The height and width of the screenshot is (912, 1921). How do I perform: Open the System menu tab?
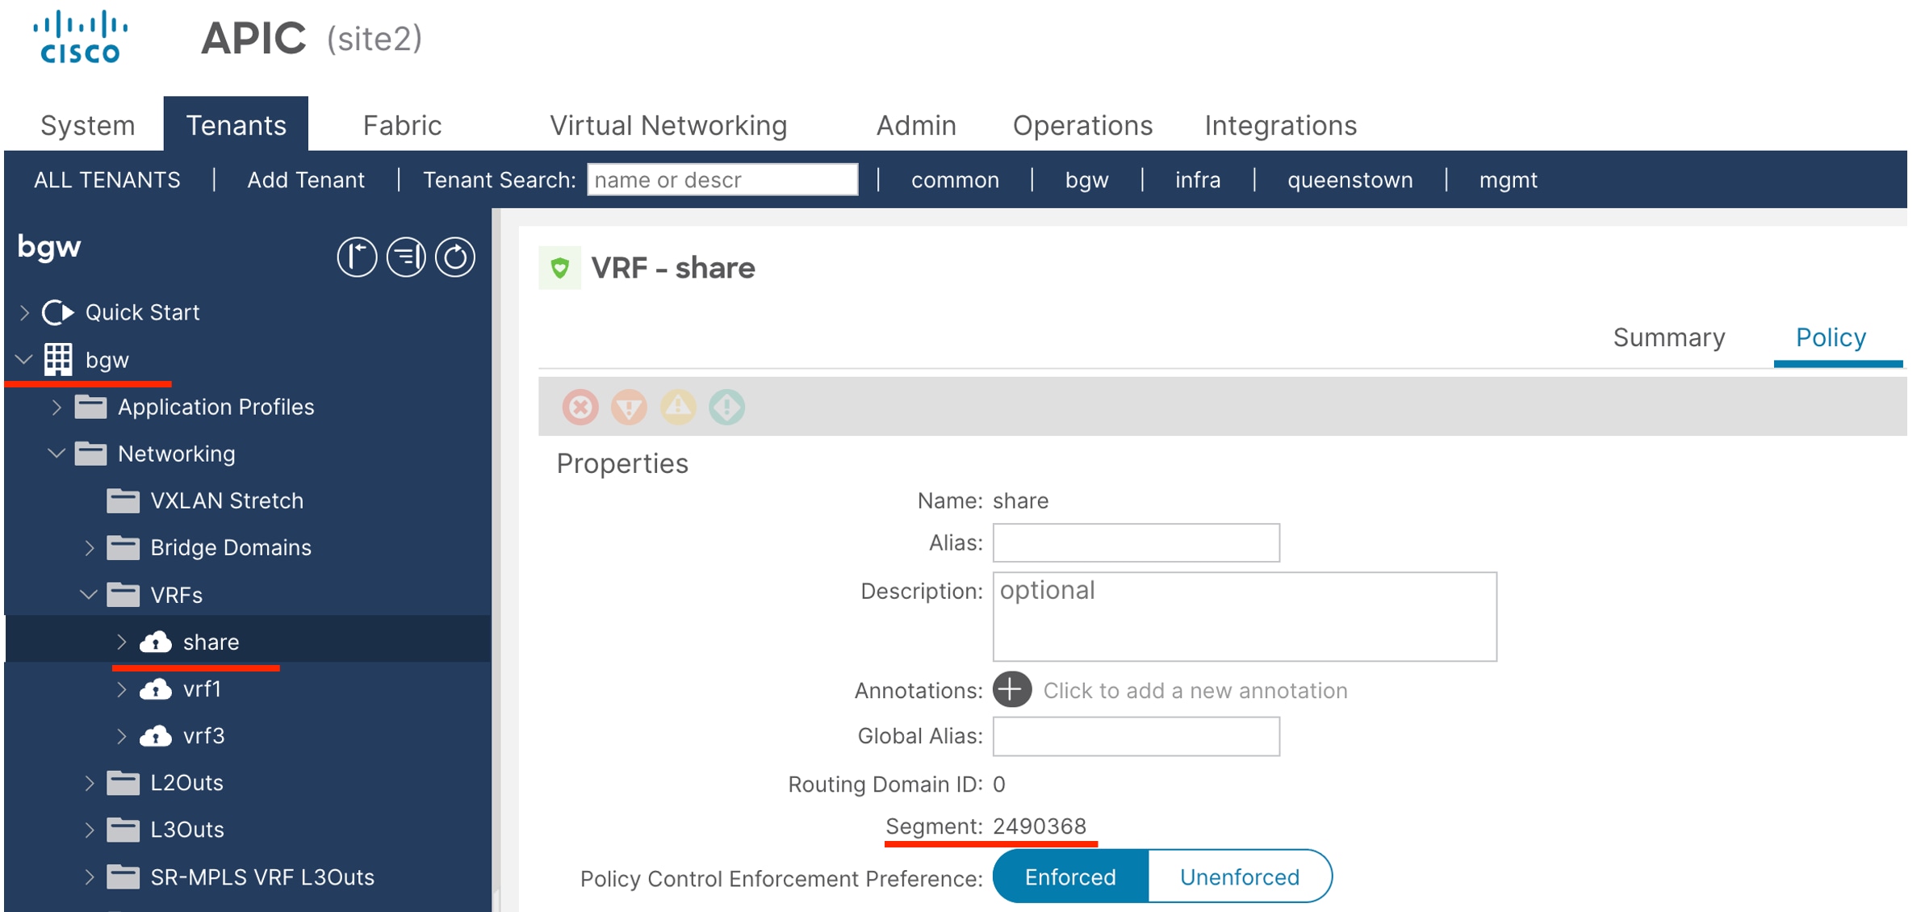tap(87, 125)
